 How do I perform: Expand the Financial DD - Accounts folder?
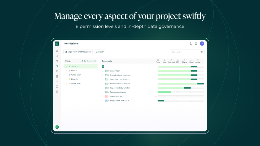point(103,84)
